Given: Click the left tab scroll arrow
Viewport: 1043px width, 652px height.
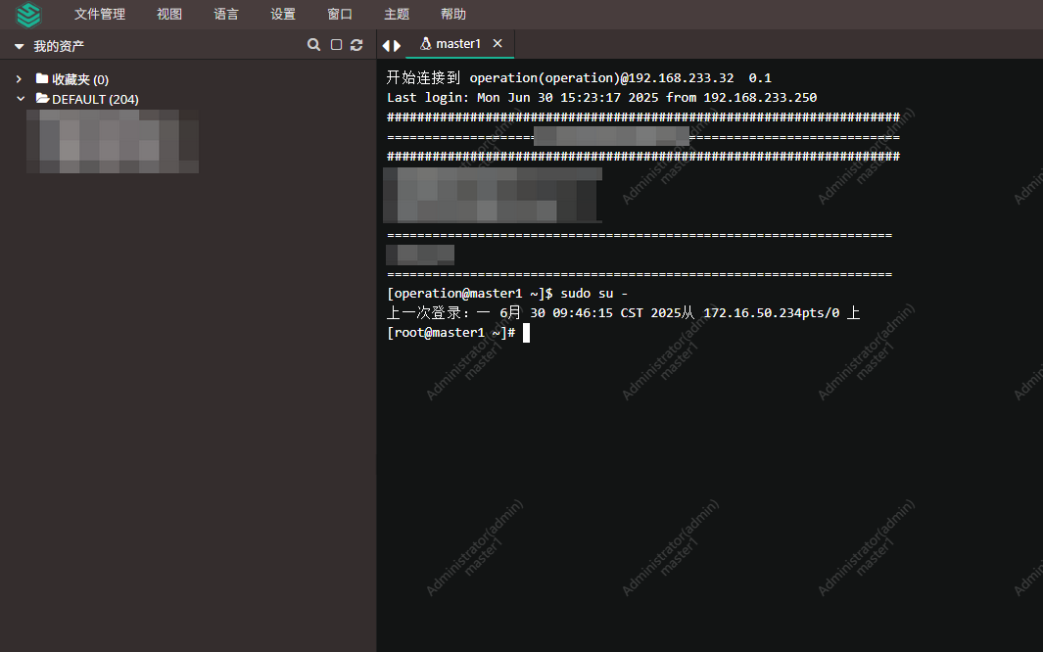Looking at the screenshot, I should click(386, 45).
